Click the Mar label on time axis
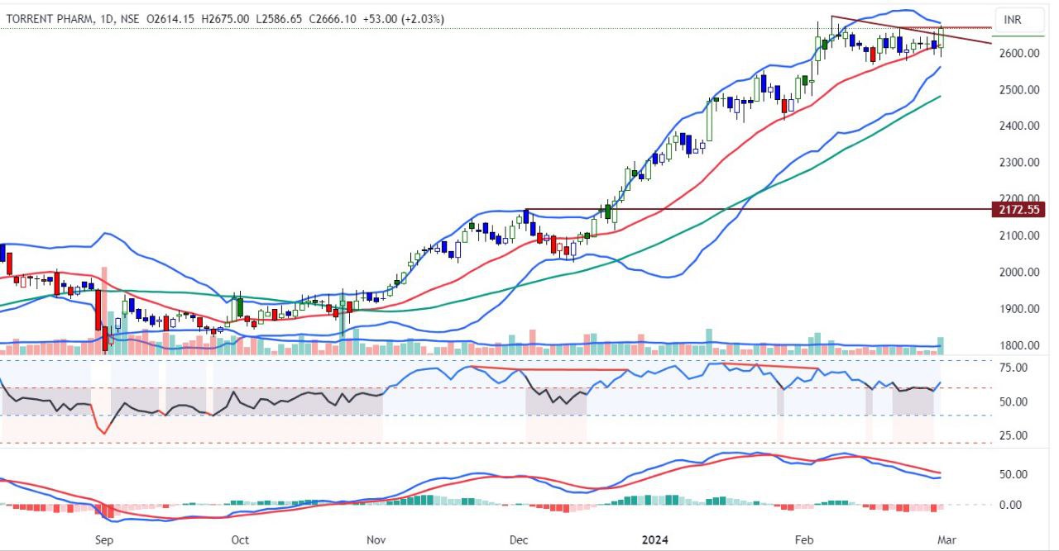The image size is (1059, 551). pyautogui.click(x=946, y=540)
